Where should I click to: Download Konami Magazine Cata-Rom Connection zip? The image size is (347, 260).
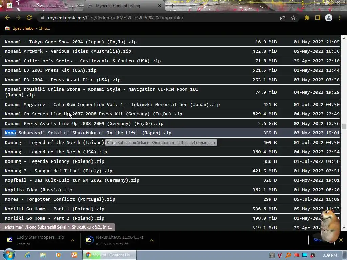(x=112, y=105)
